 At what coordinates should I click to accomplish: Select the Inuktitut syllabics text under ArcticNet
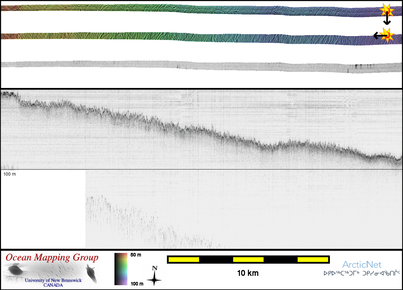[x=362, y=274]
